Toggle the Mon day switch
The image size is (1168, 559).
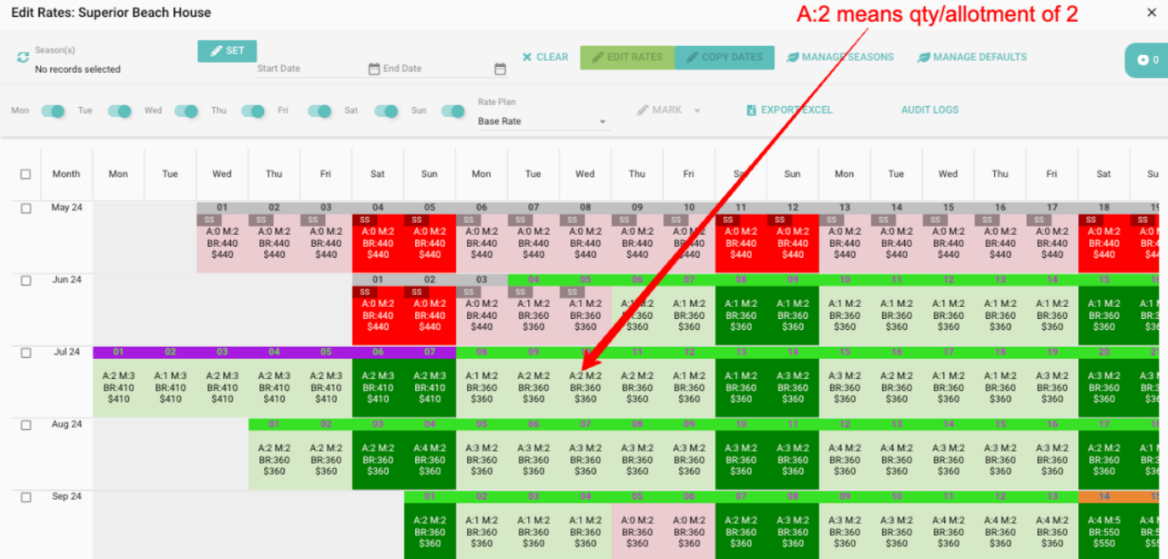point(53,111)
